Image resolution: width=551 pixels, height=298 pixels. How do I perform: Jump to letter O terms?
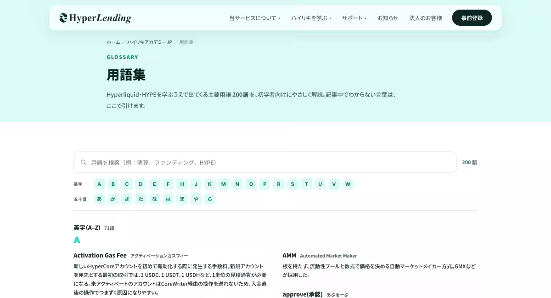251,184
